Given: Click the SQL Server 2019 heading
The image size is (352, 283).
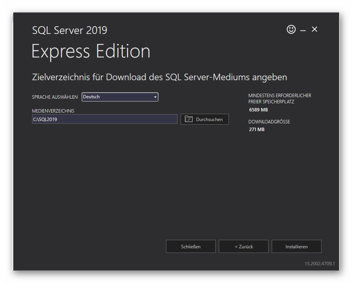Looking at the screenshot, I should [x=69, y=30].
